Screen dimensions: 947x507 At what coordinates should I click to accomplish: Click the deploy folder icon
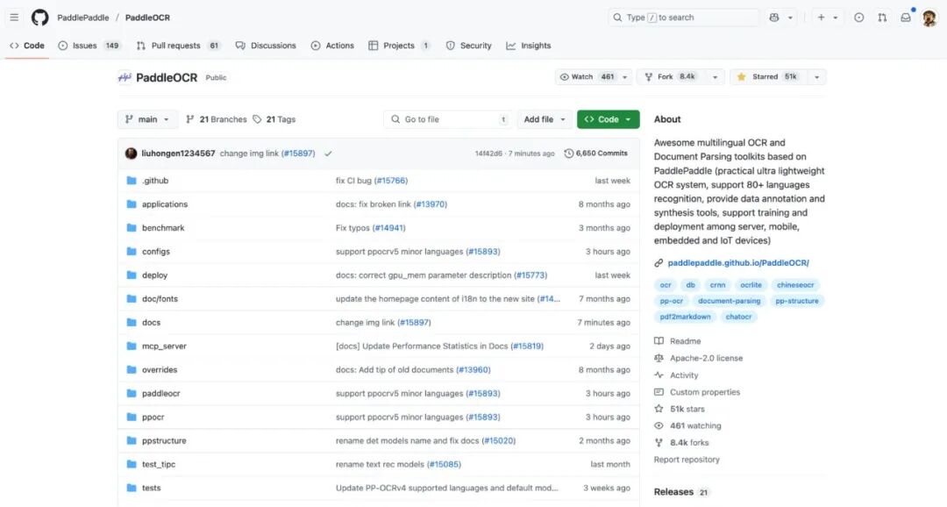pyautogui.click(x=131, y=275)
